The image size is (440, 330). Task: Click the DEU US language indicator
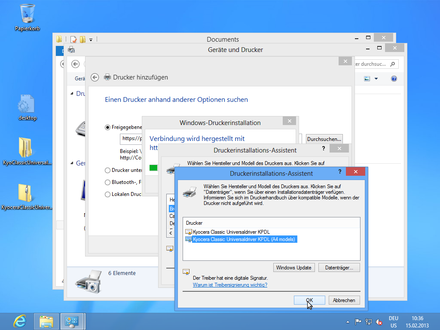coord(394,322)
